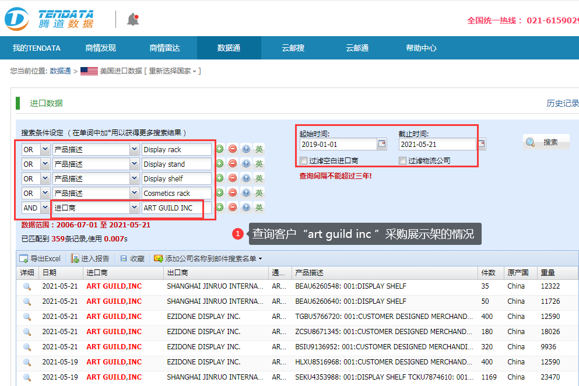Click the 产品描述 table column header
The width and height of the screenshot is (579, 386).
tap(384, 273)
